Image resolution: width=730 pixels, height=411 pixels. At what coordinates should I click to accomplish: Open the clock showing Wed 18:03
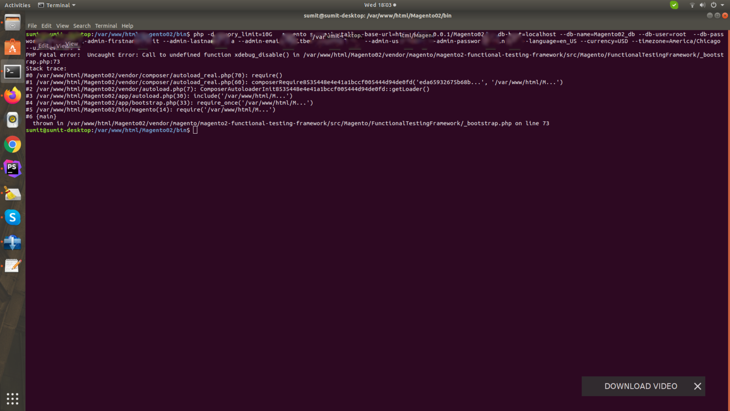click(380, 5)
